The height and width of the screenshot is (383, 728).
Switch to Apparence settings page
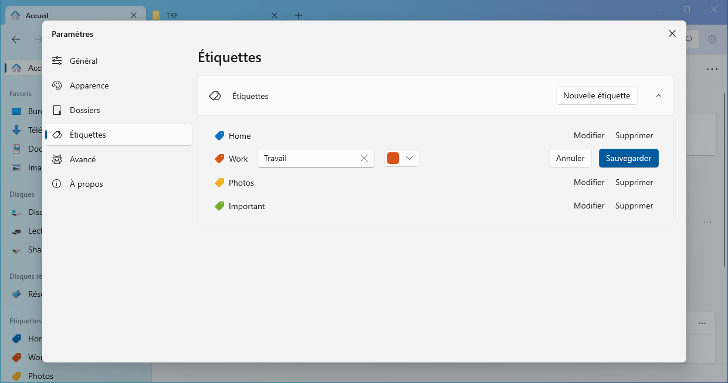[89, 86]
